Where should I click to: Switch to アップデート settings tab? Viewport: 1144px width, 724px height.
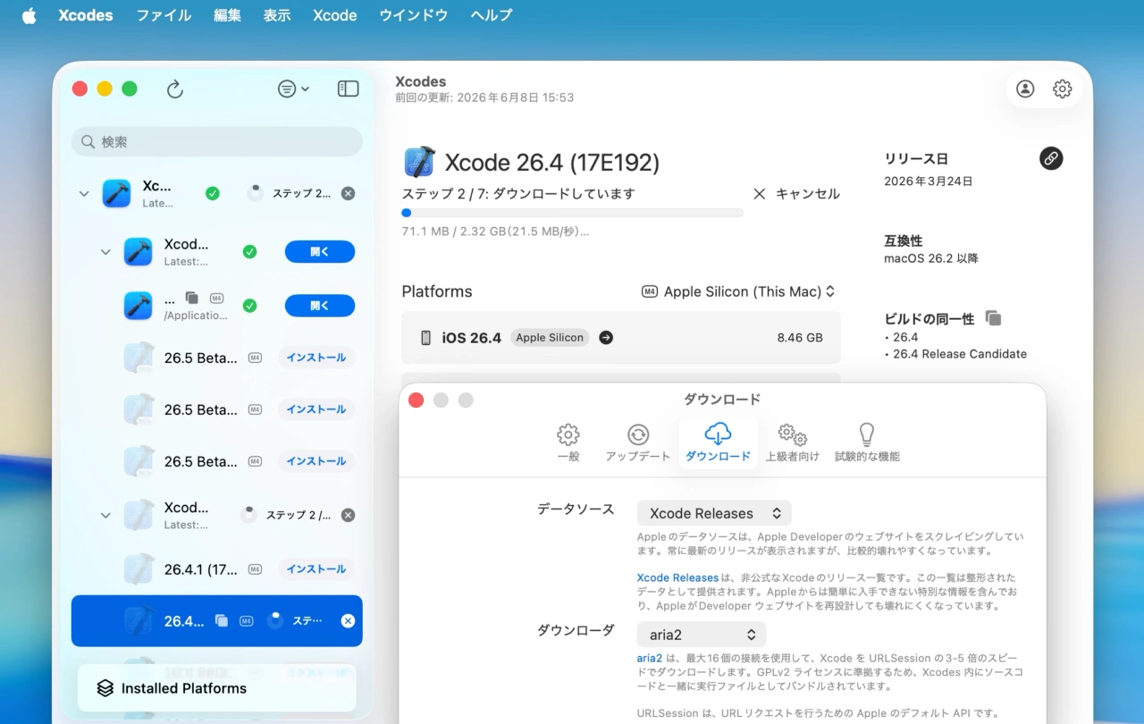point(638,442)
